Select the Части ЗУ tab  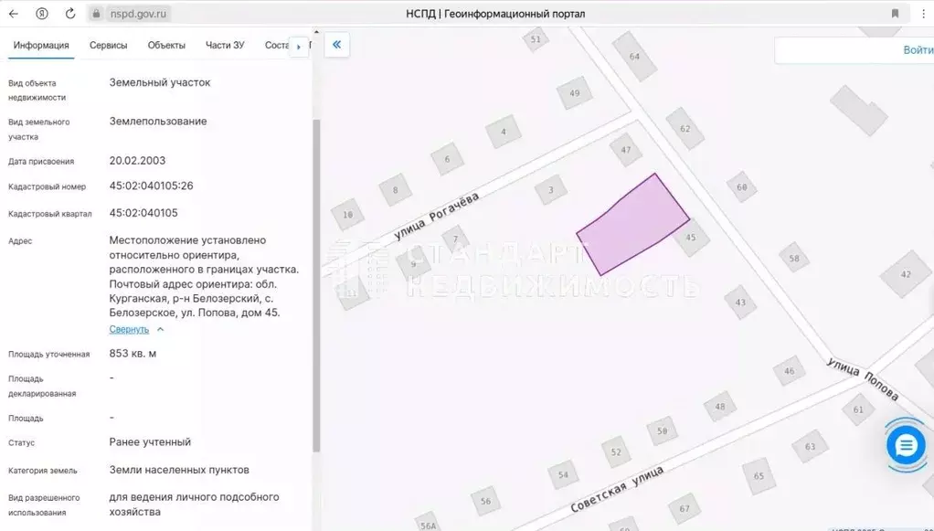pyautogui.click(x=225, y=44)
